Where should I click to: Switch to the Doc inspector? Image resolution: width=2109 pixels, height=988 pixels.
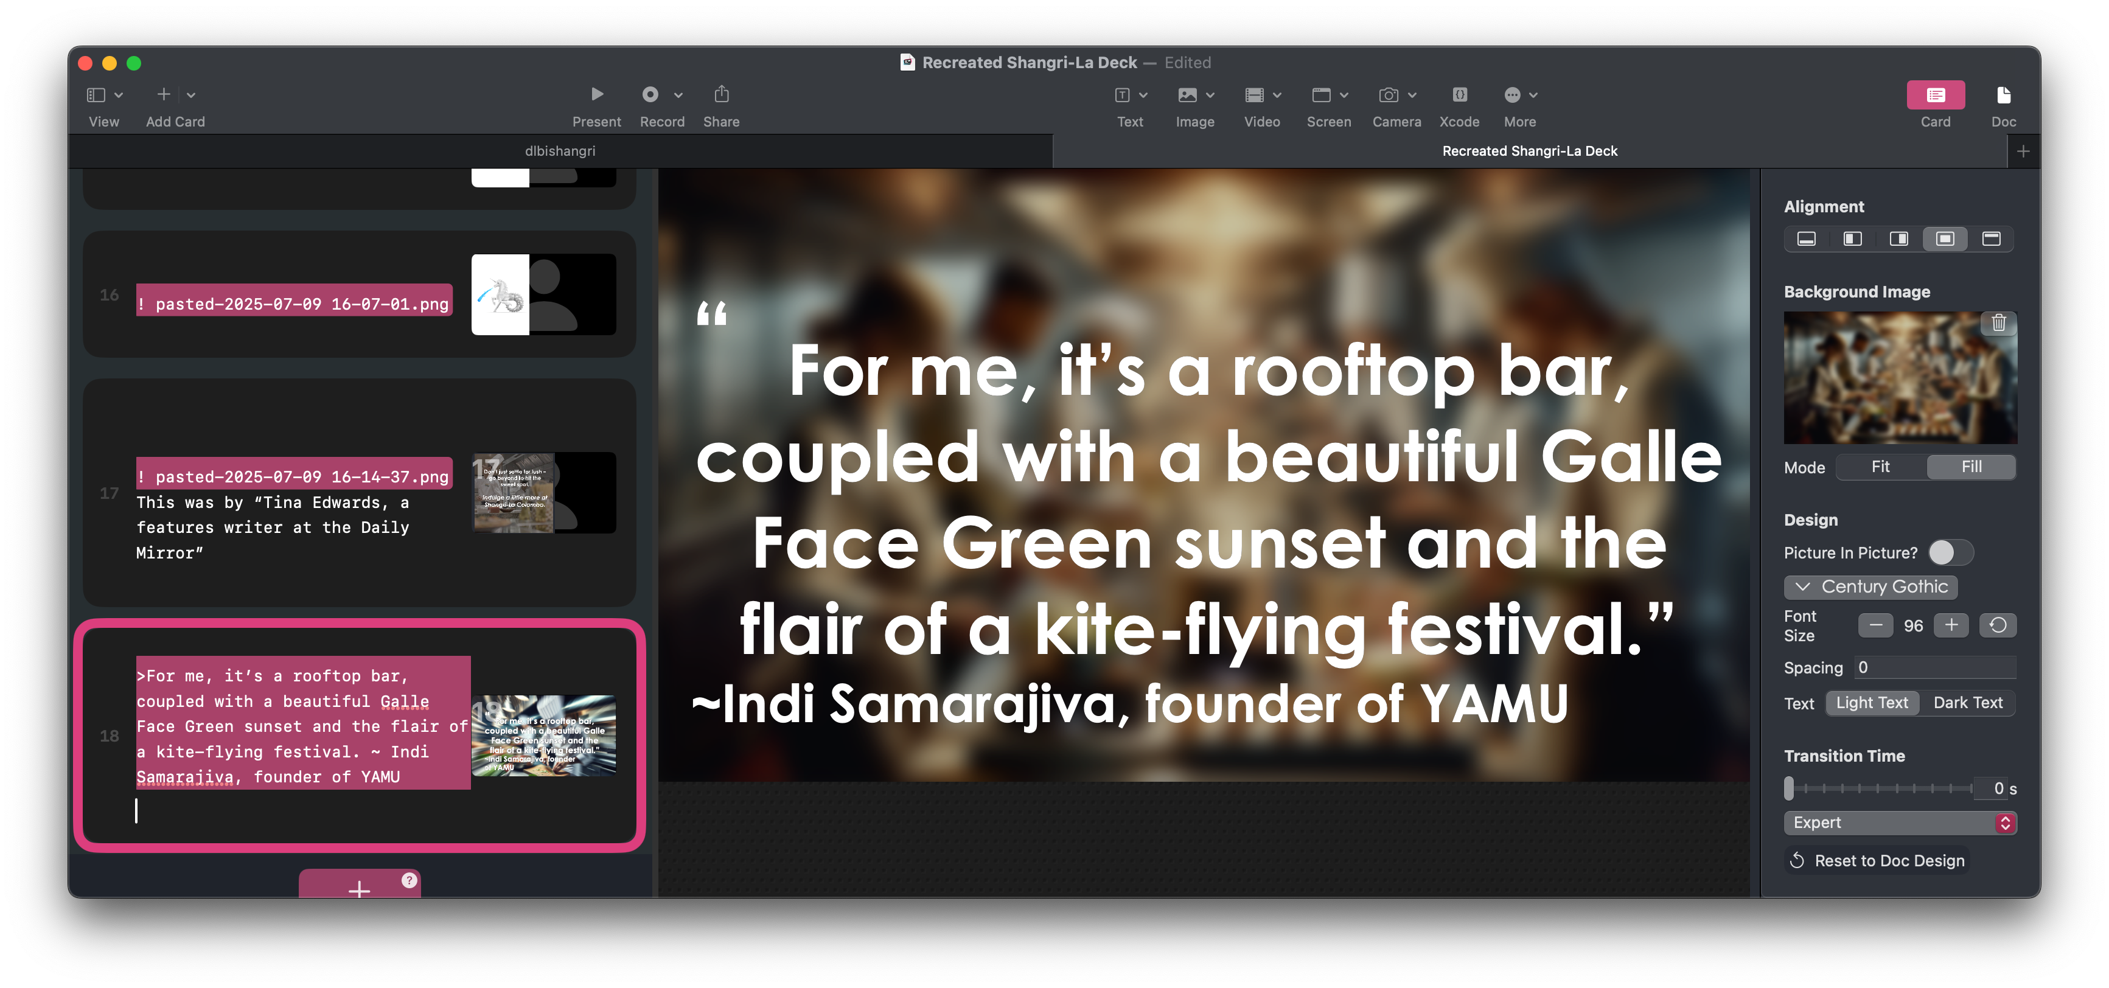[2003, 95]
